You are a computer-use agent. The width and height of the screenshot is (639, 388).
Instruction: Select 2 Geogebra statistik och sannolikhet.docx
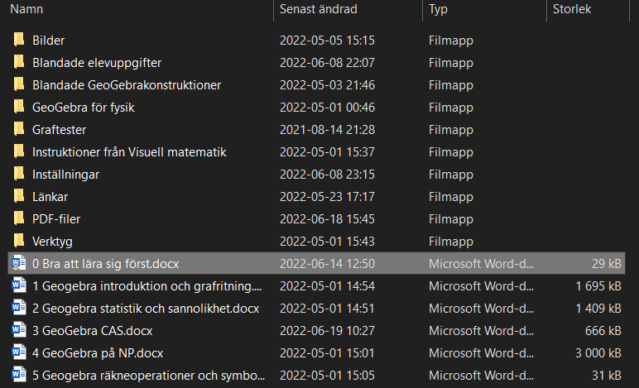point(146,308)
